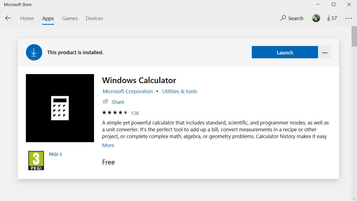The image size is (357, 201).
Task: Expand the description with the More link
Action: 108,145
